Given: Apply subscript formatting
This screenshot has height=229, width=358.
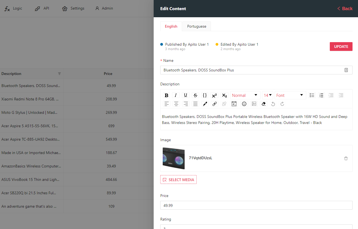Looking at the screenshot, I should pos(224,95).
